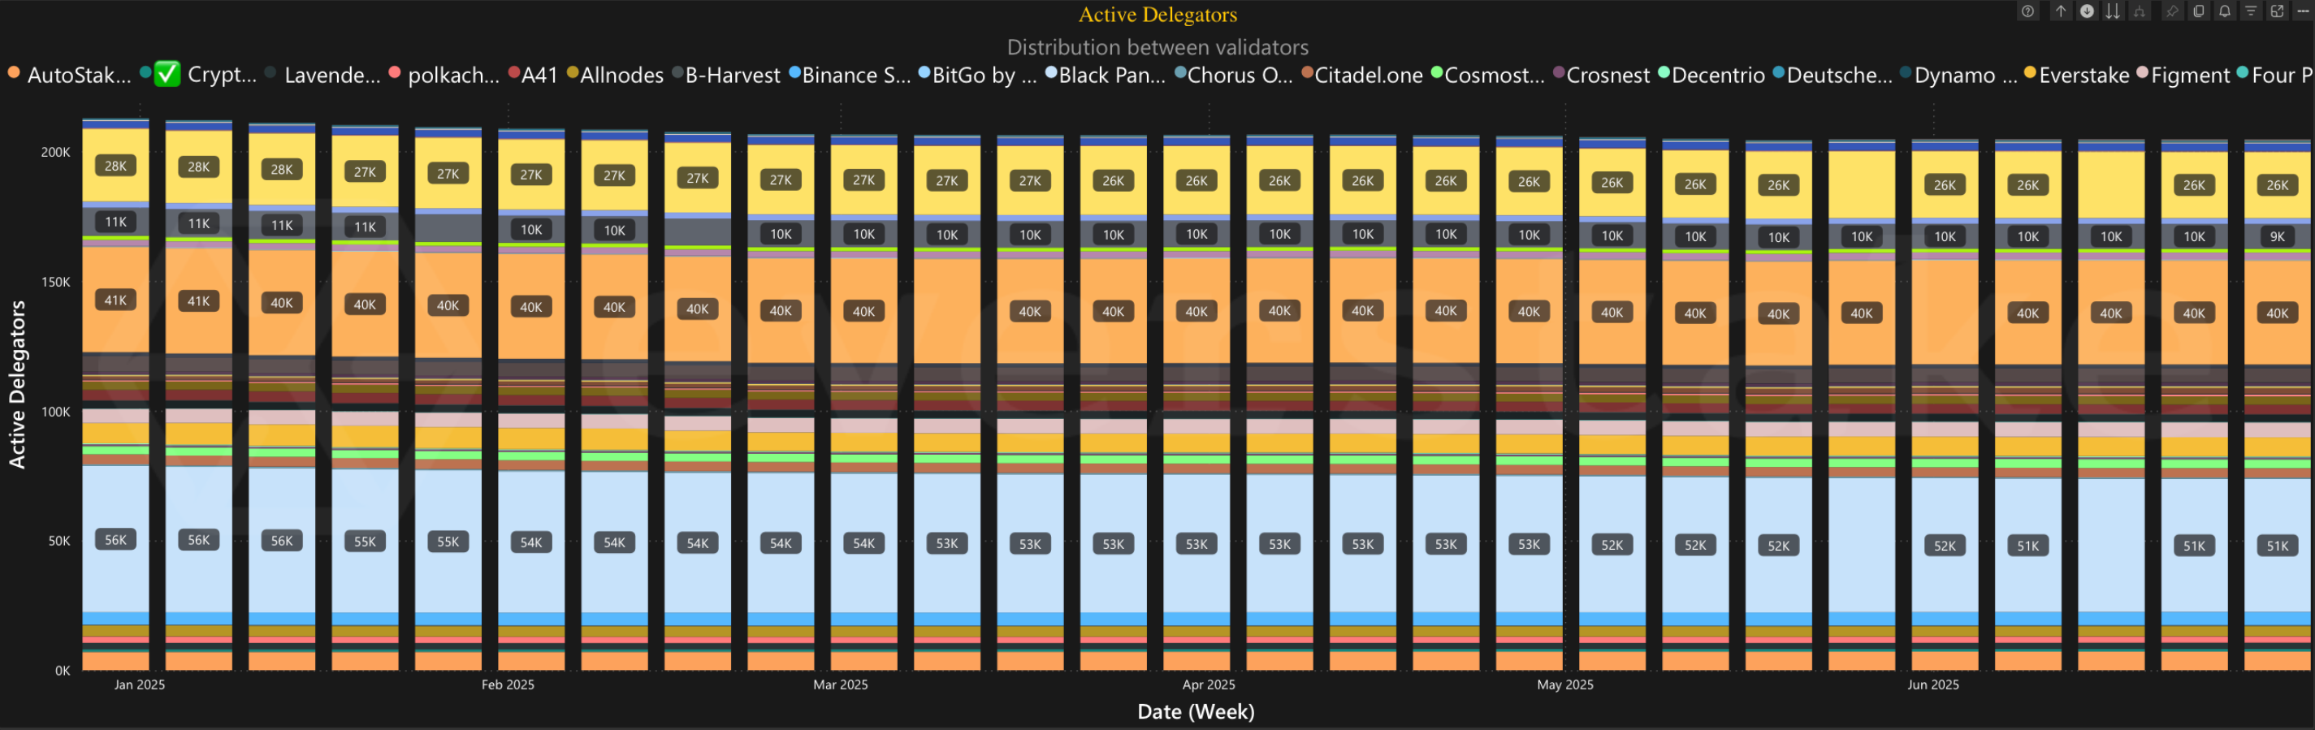Screen dimensions: 2315x730
Task: Click the subtitle Distribution between validators
Action: point(1157,47)
